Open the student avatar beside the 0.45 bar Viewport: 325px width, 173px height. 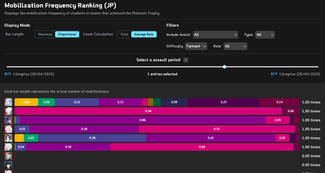point(8,138)
